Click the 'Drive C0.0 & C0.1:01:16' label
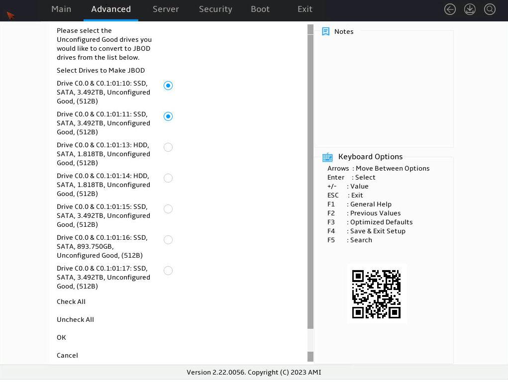Image resolution: width=508 pixels, height=384 pixels. 102,246
